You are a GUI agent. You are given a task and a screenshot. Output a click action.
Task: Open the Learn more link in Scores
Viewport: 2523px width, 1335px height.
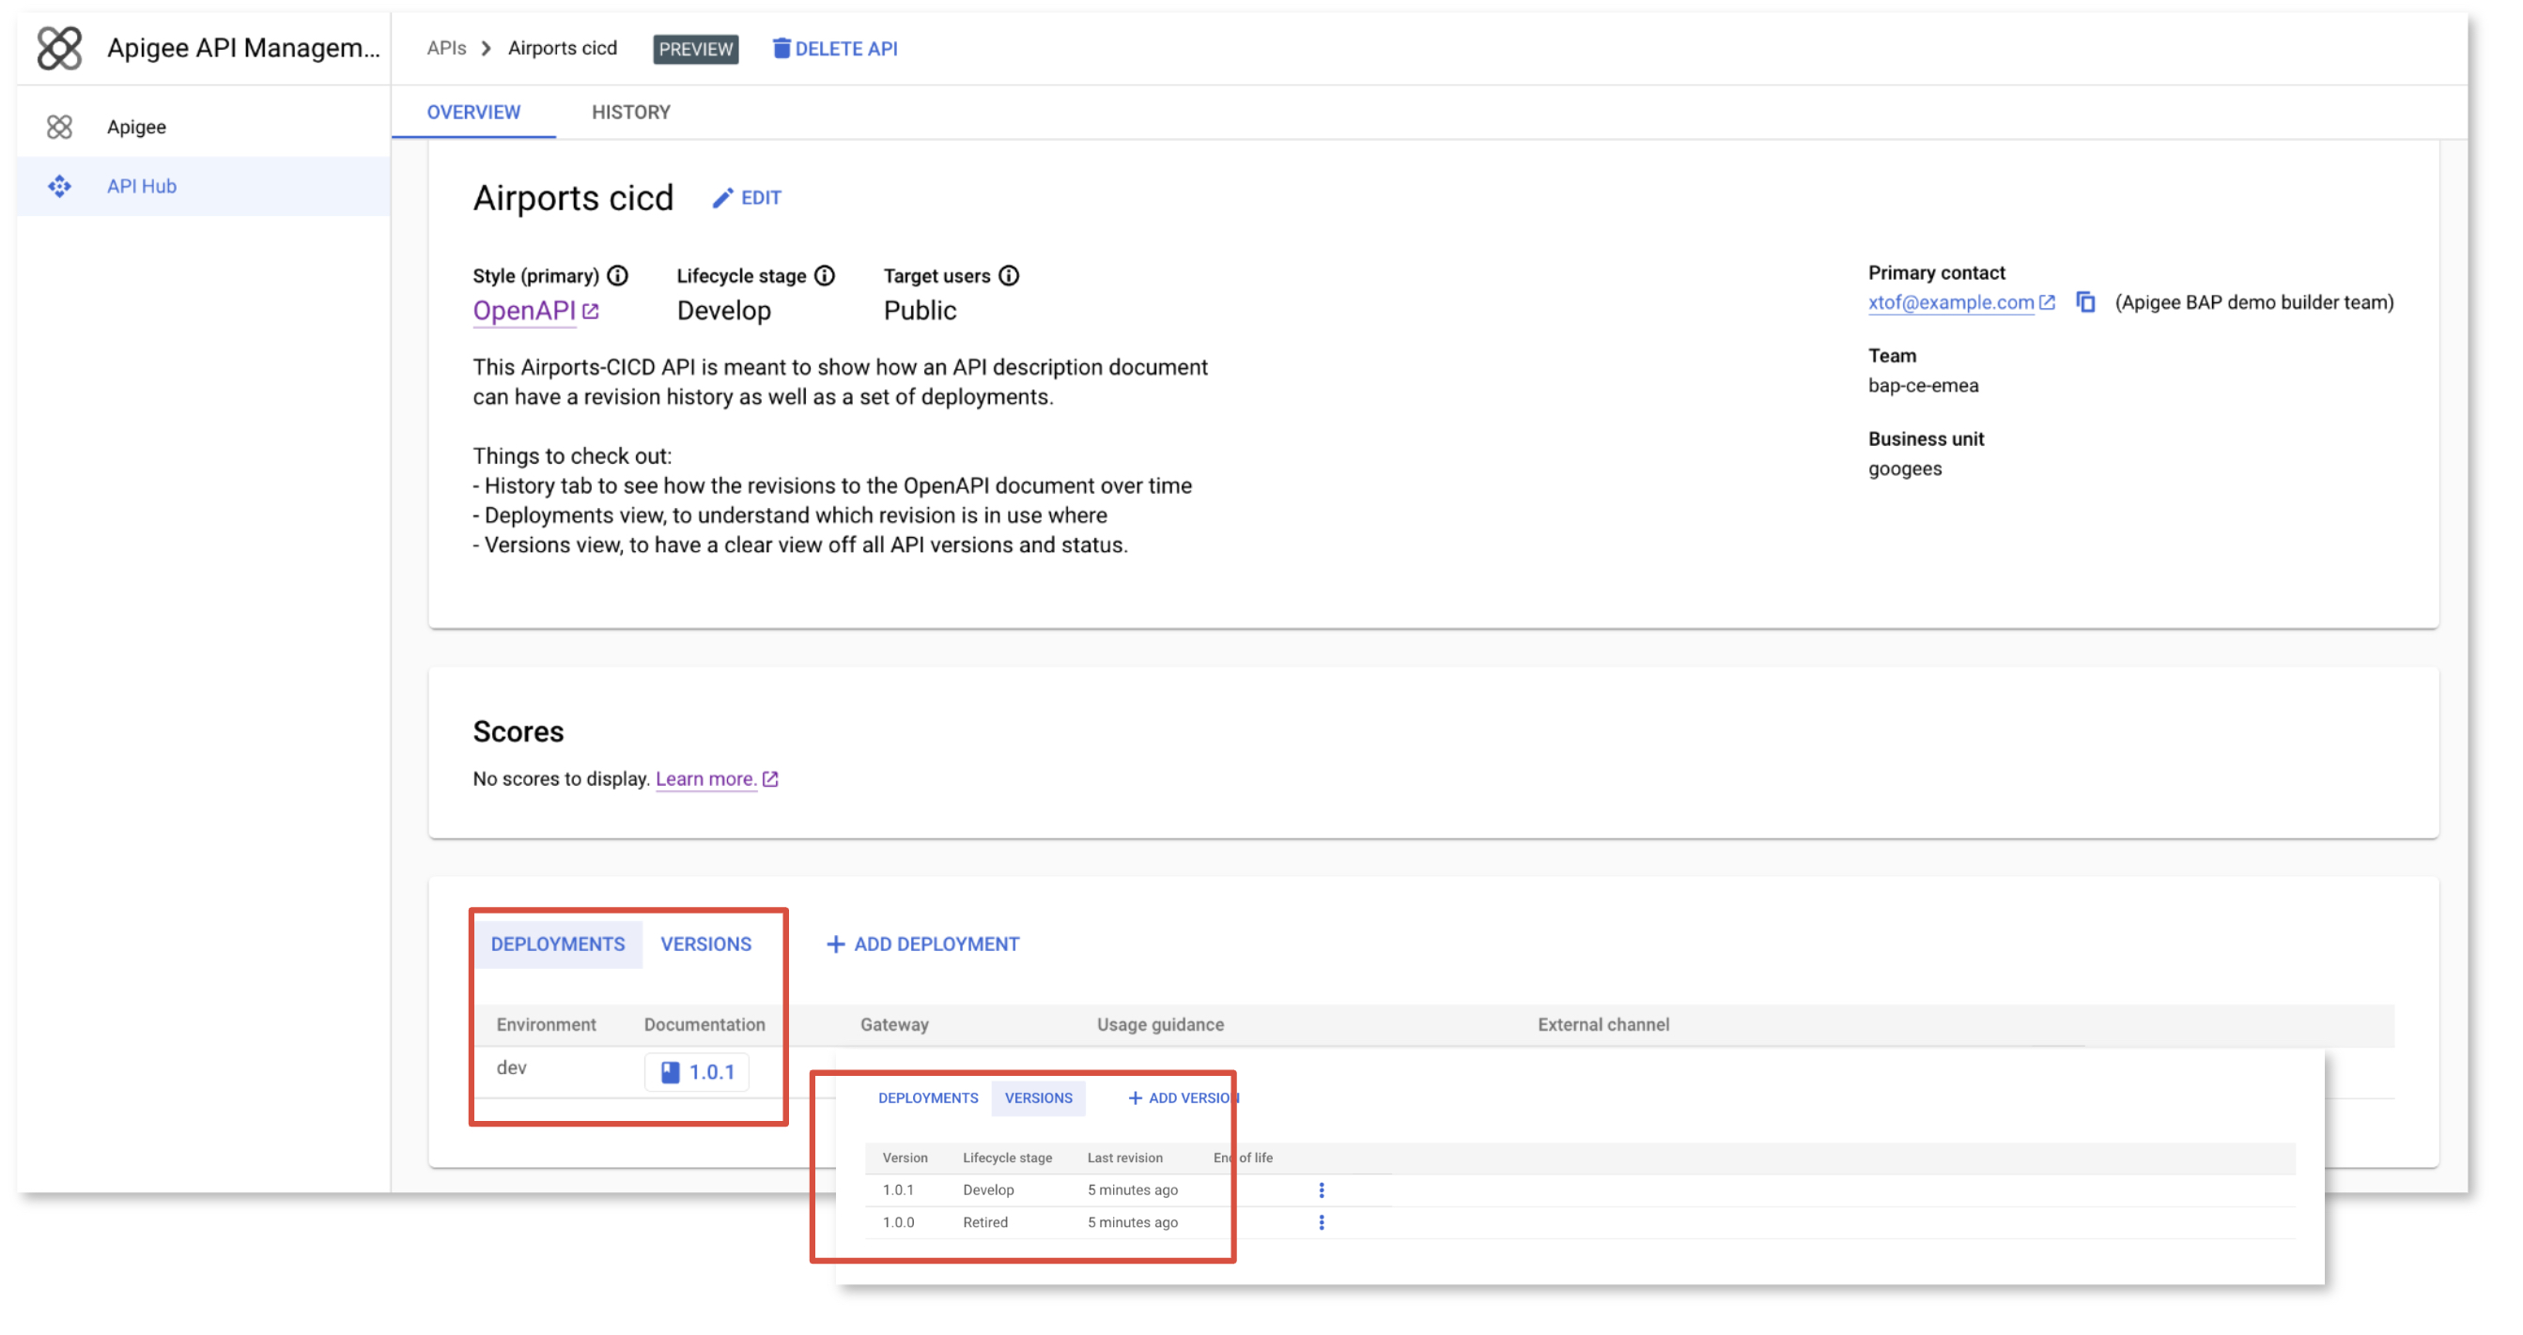705,779
